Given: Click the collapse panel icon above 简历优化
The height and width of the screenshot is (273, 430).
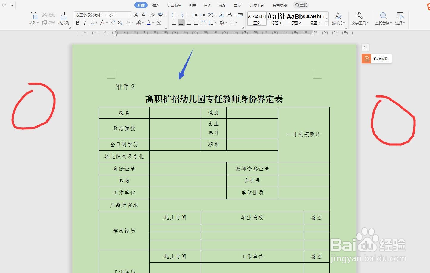Looking at the screenshot, I should pos(365,48).
